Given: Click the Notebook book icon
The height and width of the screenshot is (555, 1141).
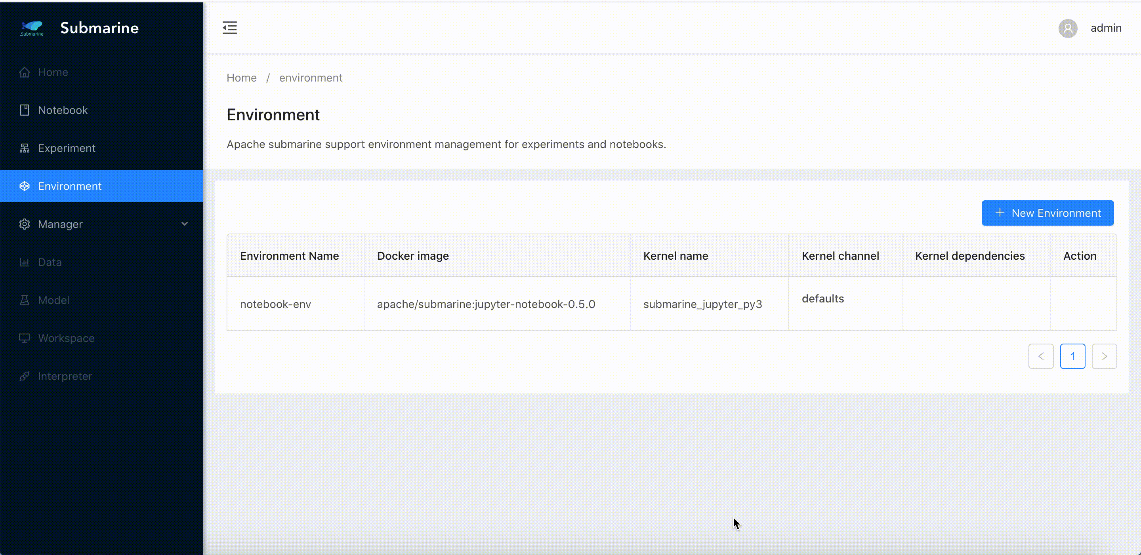Looking at the screenshot, I should [x=24, y=110].
